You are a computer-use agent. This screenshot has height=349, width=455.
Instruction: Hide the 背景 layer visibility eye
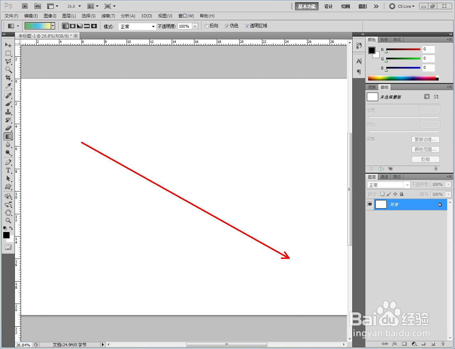(370, 204)
